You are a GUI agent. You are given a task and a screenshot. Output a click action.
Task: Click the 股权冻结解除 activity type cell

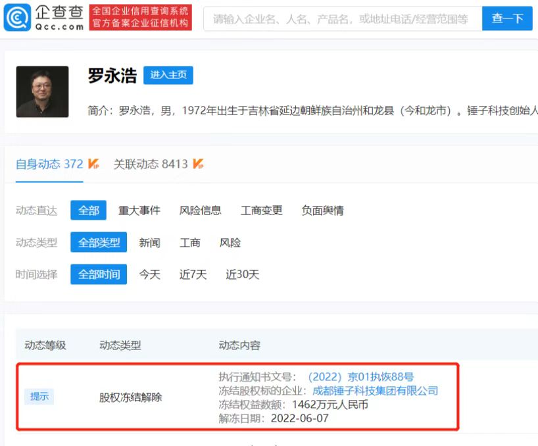click(130, 397)
